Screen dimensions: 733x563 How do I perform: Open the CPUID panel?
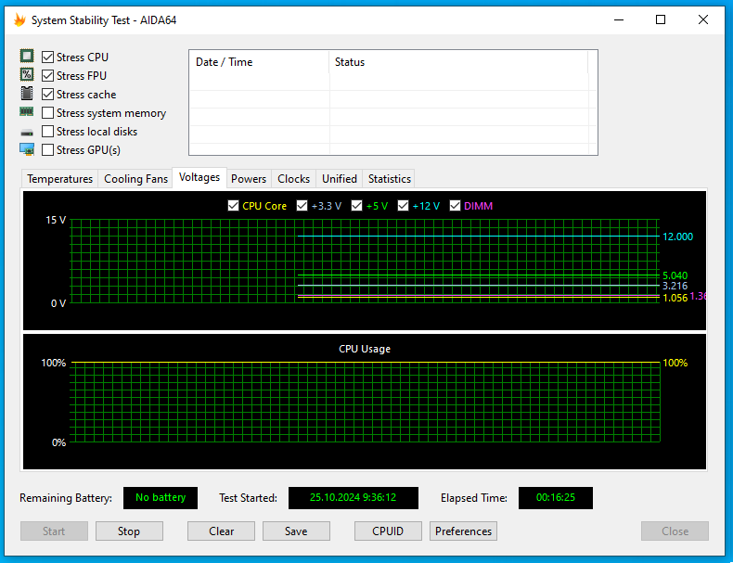(x=388, y=531)
